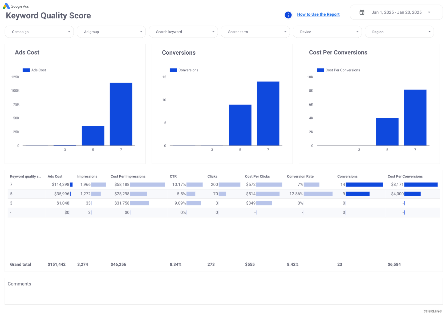Viewport: 446px width, 315px height.
Task: Open the How to Use the Report link
Action: point(318,14)
